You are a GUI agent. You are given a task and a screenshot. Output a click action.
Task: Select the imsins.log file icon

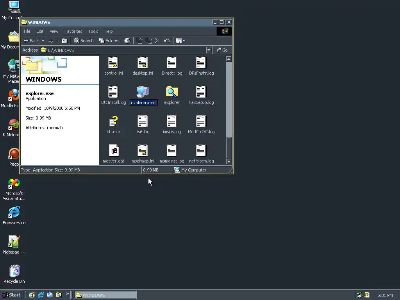172,121
